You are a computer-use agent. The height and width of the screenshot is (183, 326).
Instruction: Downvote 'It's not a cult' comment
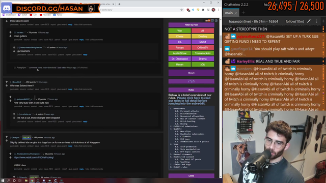coord(14,117)
